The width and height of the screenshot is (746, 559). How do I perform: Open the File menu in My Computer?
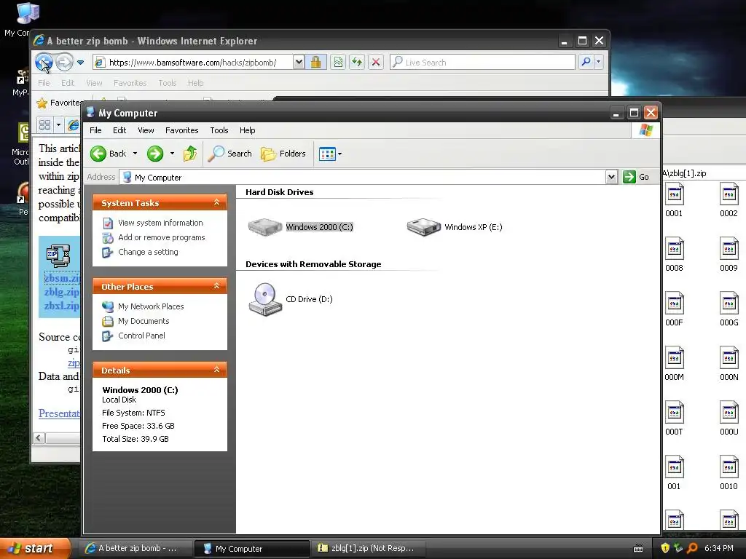click(95, 130)
